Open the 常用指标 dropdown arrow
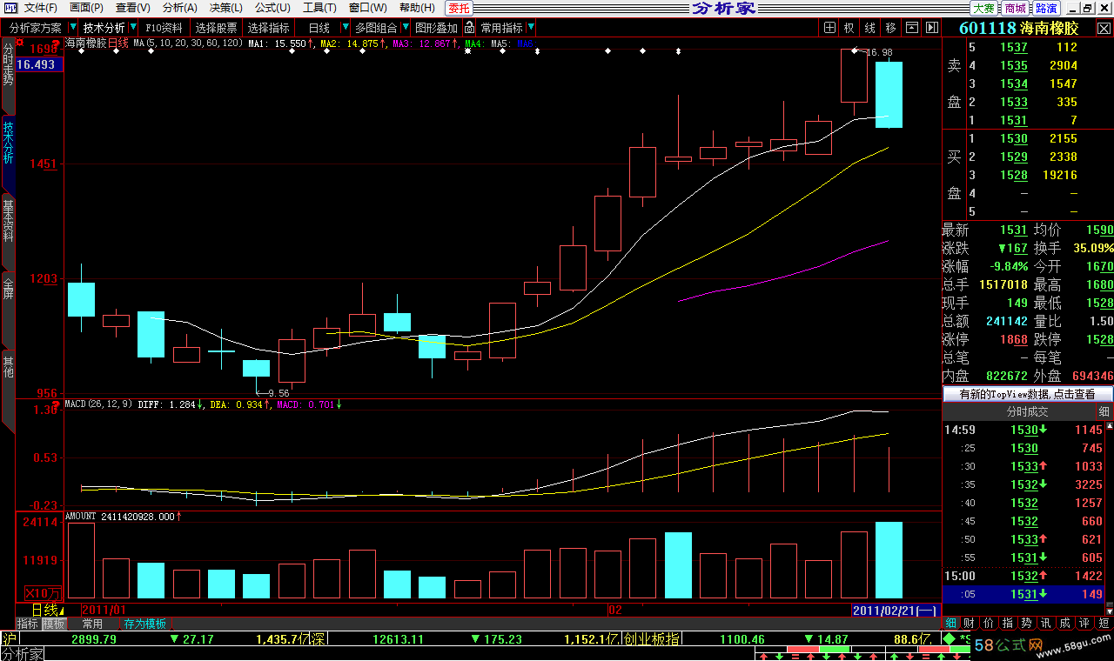 point(530,28)
